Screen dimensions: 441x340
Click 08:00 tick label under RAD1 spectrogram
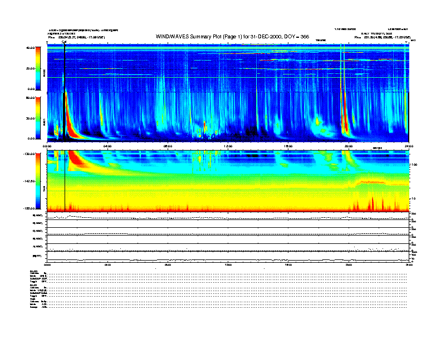coord(168,146)
